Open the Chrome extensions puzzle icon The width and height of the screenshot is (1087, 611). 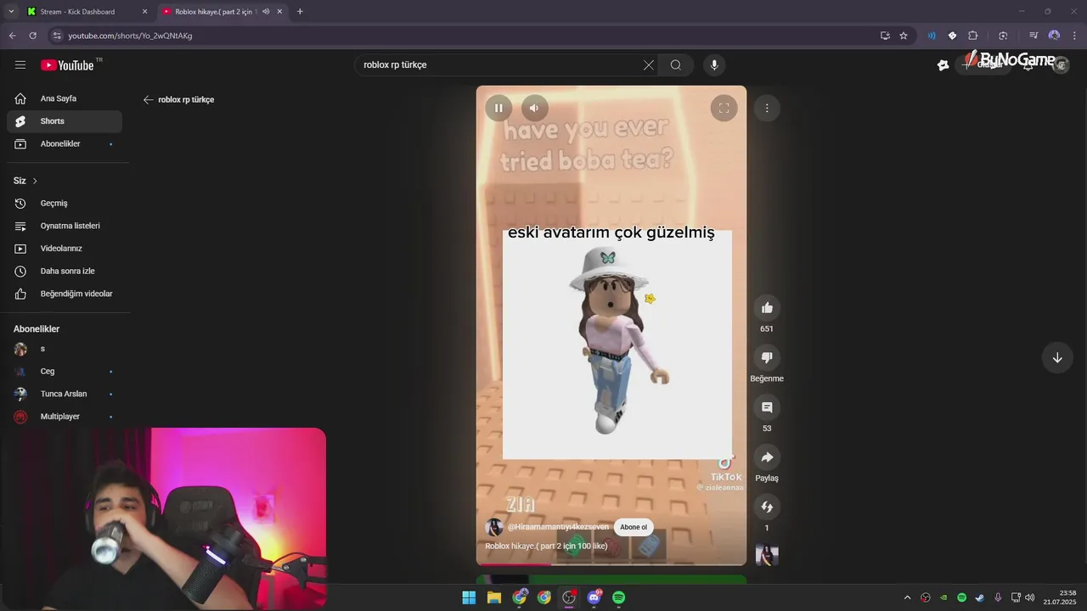click(973, 36)
